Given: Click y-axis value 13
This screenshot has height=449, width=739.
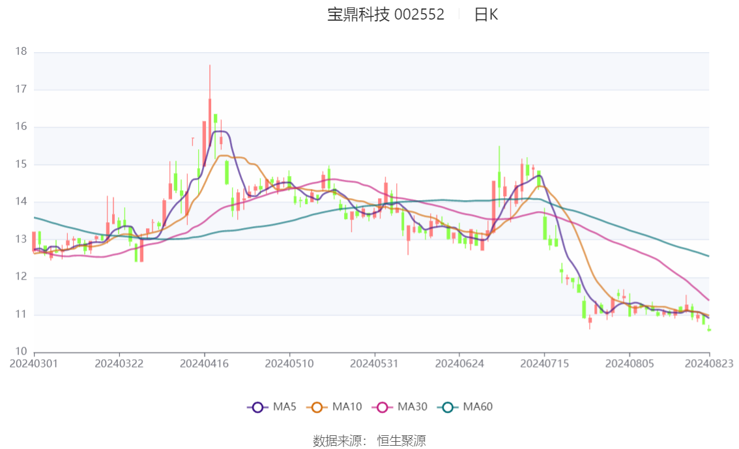Looking at the screenshot, I should pyautogui.click(x=22, y=239).
